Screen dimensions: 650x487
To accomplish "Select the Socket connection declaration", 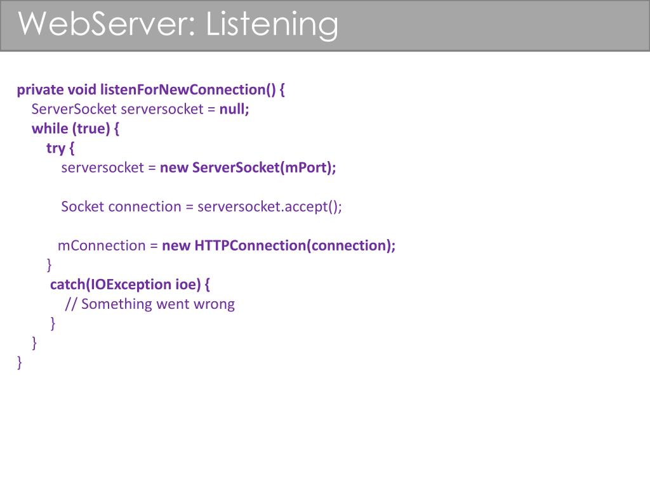I will click(x=201, y=207).
